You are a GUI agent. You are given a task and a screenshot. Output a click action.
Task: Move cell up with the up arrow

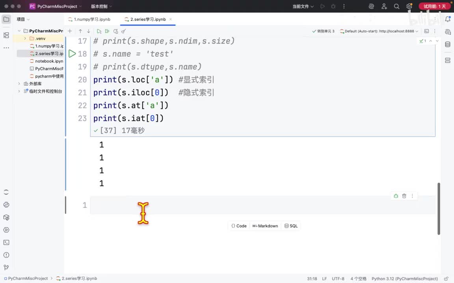coord(80,31)
